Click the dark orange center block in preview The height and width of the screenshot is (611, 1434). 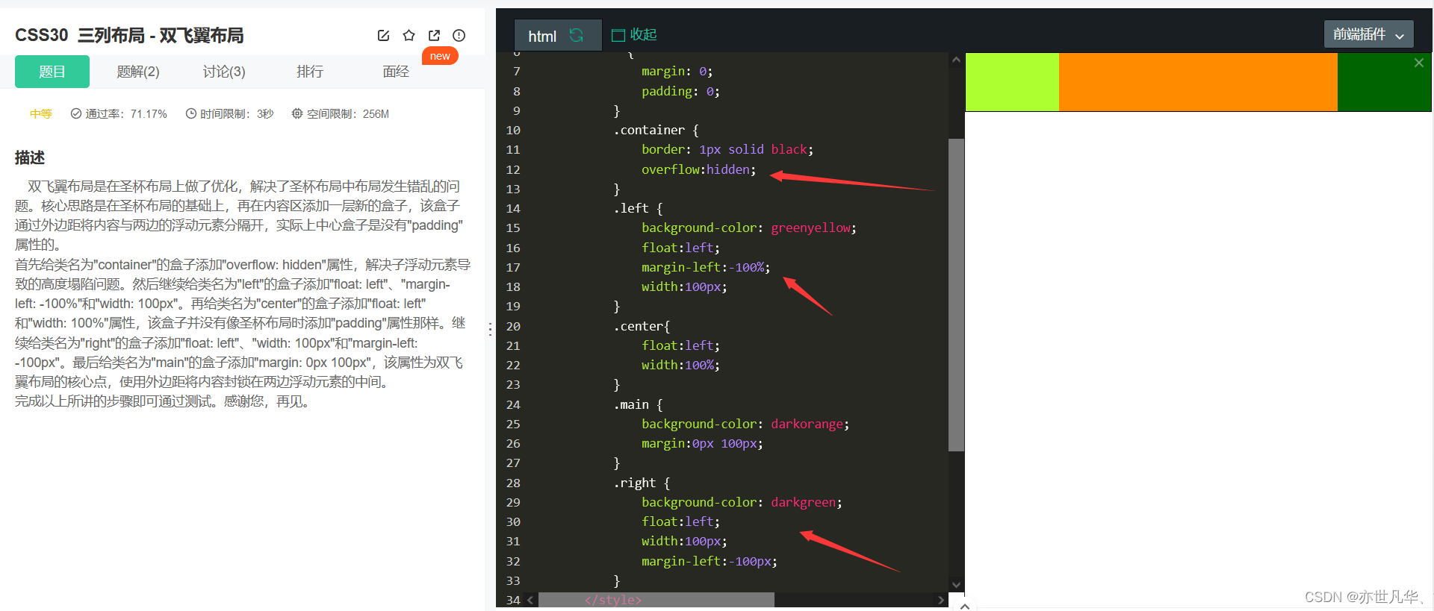(1198, 82)
